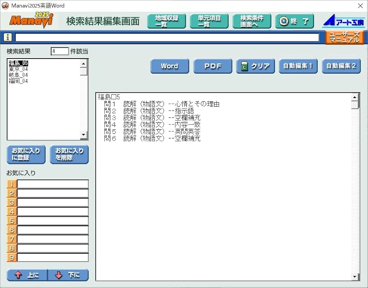Remove favorite using お気に入りを削除
Image resolution: width=368 pixels, height=288 pixels.
(69, 154)
